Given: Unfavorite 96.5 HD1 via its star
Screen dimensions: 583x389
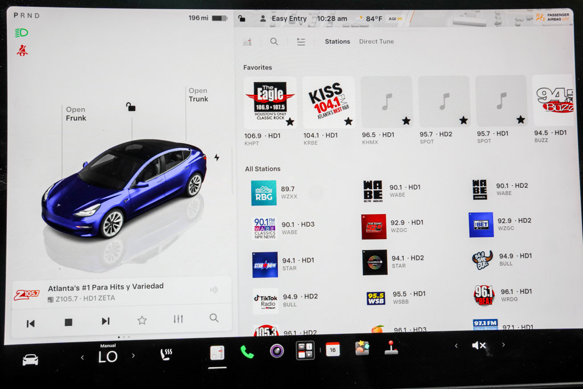Looking at the screenshot, I should coord(406,121).
